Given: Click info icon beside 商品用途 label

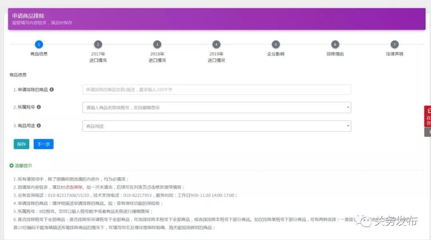Looking at the screenshot, I should [39, 126].
